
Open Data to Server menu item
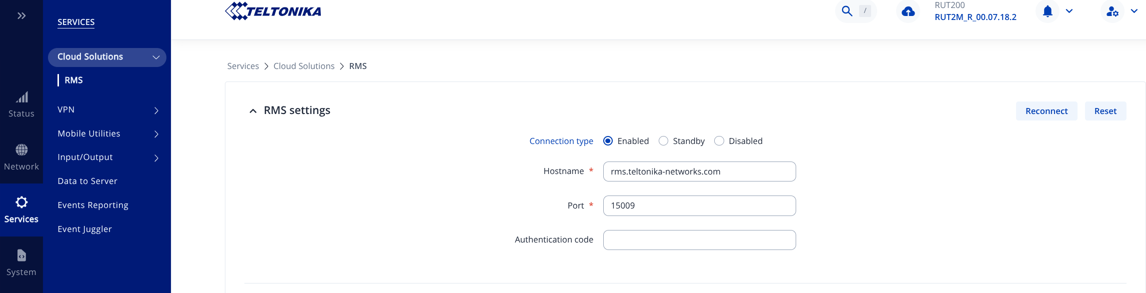click(87, 181)
